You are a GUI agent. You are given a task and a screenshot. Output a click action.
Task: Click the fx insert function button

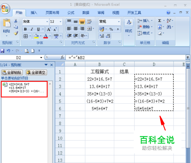(62, 57)
